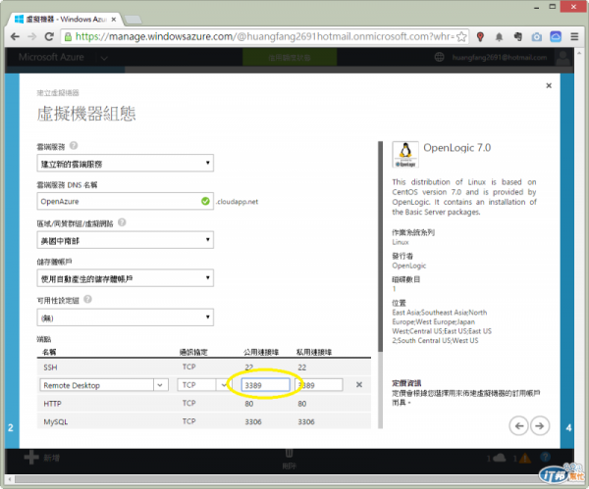Click the blue cloud extension icon
589x489 pixels.
click(556, 37)
